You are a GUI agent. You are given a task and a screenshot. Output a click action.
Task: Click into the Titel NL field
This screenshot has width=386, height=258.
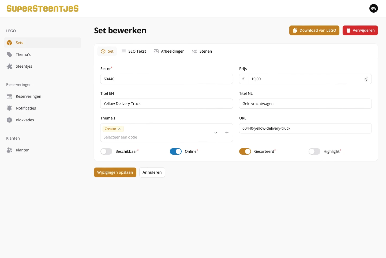coord(305,104)
